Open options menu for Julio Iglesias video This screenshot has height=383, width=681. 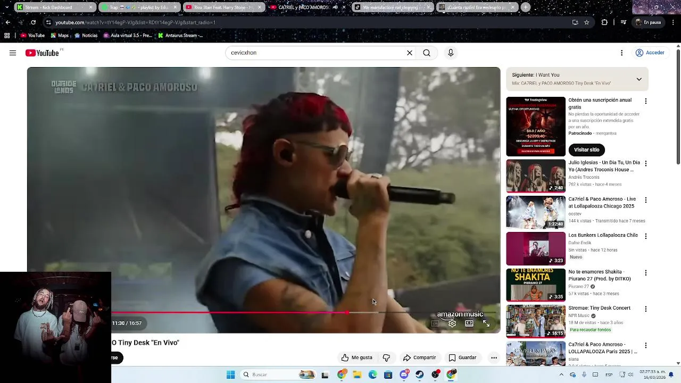point(646,163)
